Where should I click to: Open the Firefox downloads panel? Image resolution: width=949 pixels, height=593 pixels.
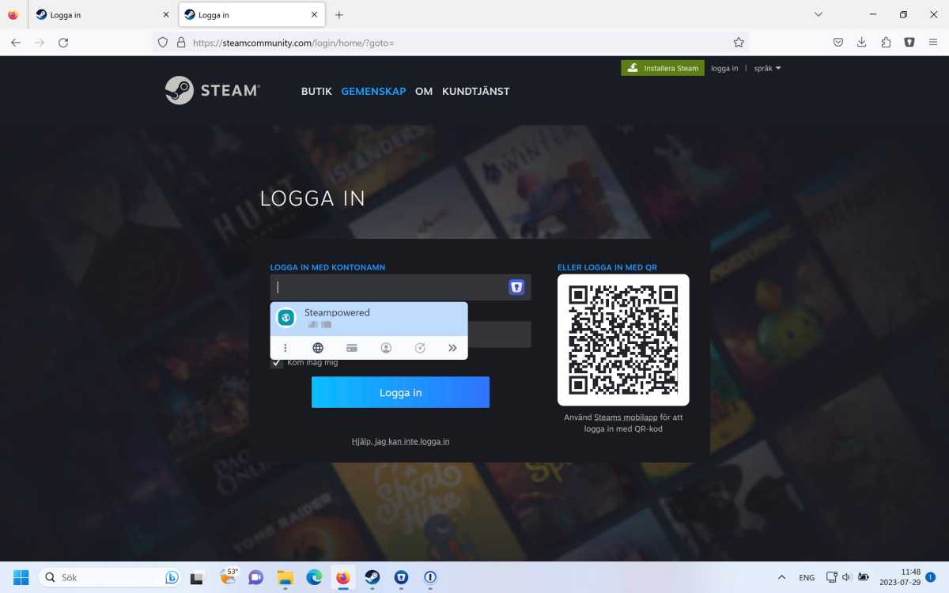pos(862,43)
